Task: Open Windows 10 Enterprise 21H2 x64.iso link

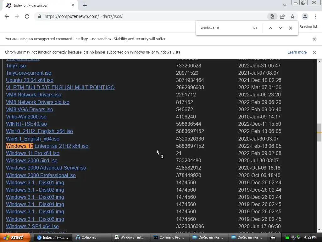Action: [47, 146]
